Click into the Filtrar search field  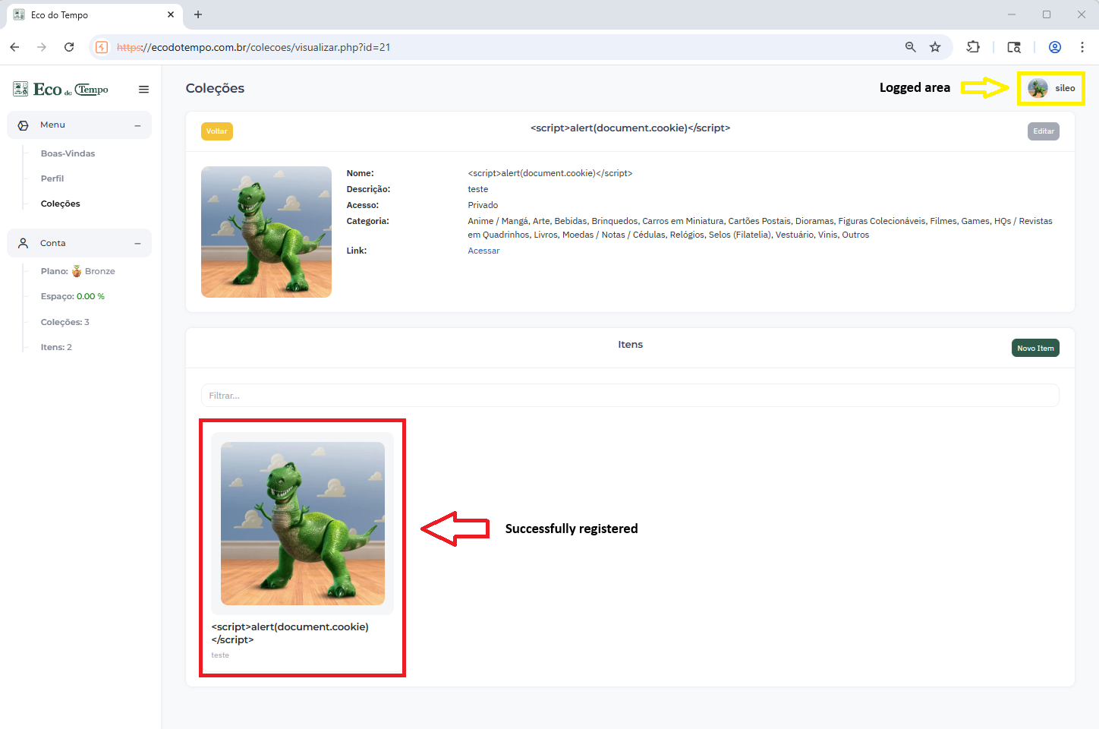click(x=630, y=396)
